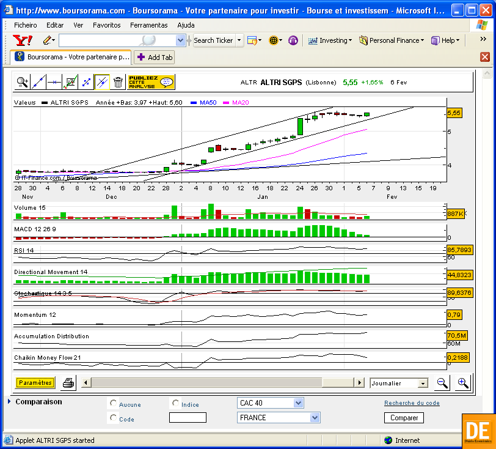Click the pencil icon on Yahoo toolbar
Screen dimensions: 496x449
pos(48,40)
